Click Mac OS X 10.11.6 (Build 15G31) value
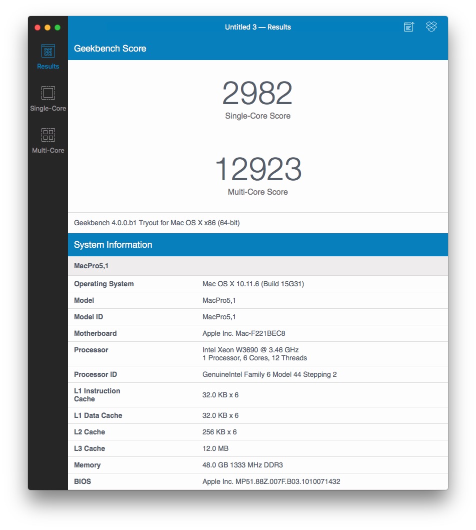Image resolution: width=476 pixels, height=530 pixels. (253, 284)
